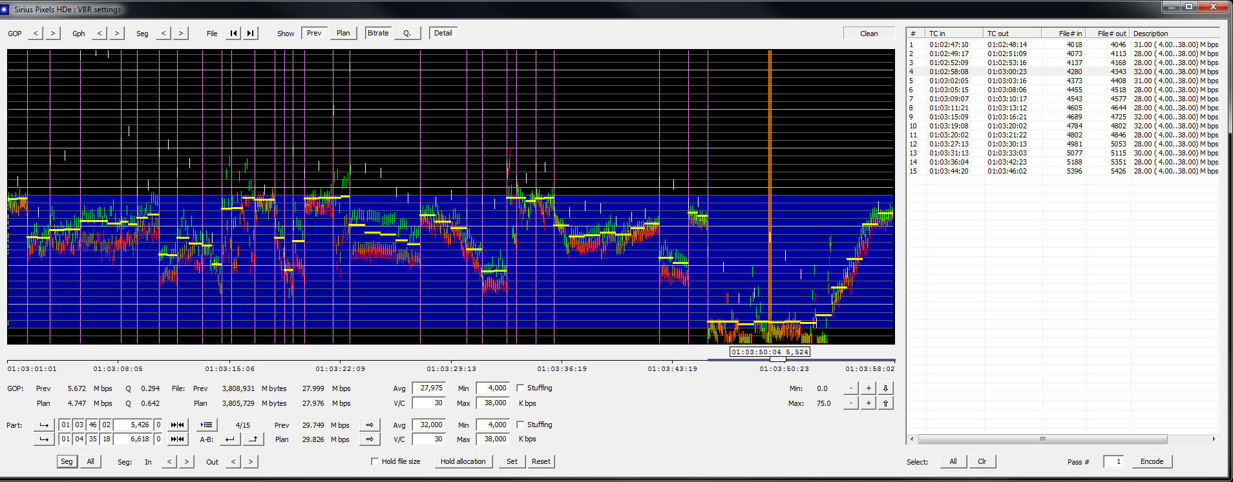
Task: Click center-on-in-point icon next to 5,426
Action: [177, 425]
